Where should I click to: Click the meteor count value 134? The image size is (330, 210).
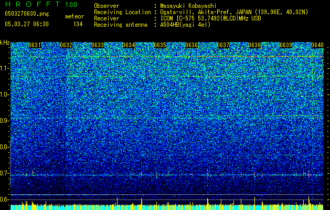coord(78,24)
